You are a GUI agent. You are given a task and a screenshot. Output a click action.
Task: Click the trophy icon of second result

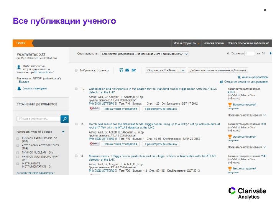230,136
